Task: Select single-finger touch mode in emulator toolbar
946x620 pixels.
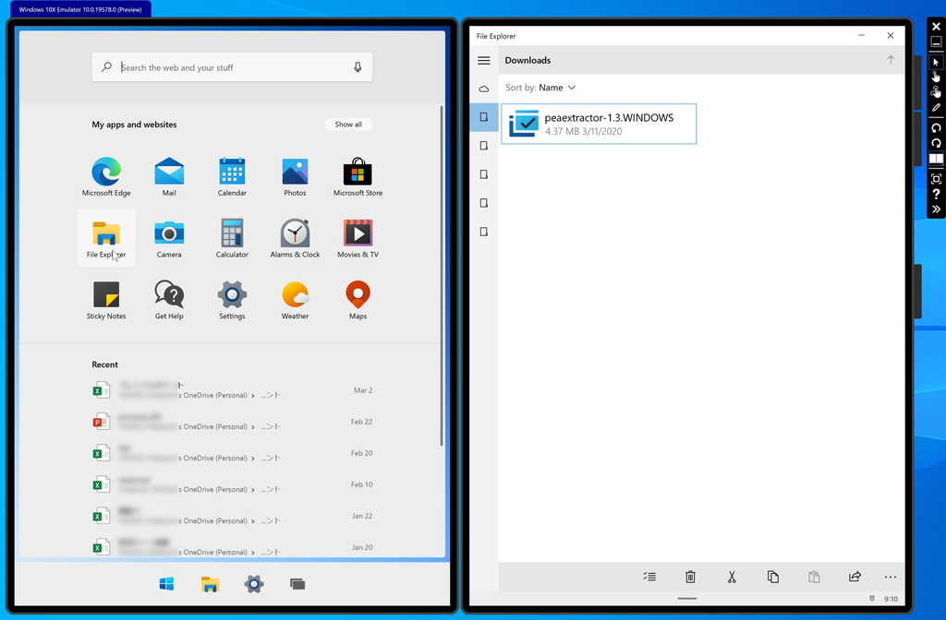Action: 936,77
